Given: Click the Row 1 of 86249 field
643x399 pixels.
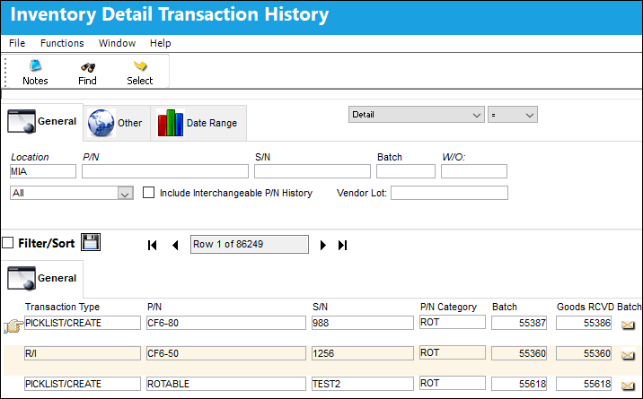Looking at the screenshot, I should pyautogui.click(x=250, y=244).
